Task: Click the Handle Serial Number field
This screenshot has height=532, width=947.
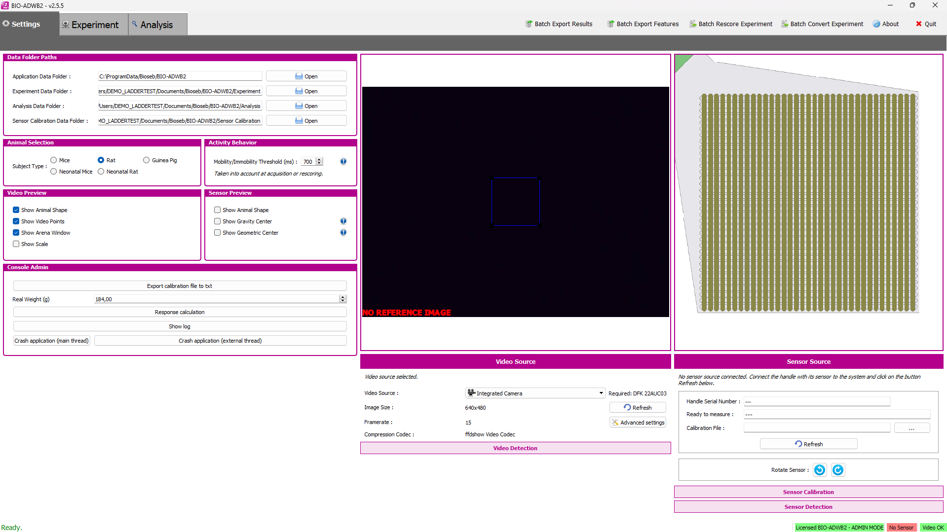Action: 817,401
